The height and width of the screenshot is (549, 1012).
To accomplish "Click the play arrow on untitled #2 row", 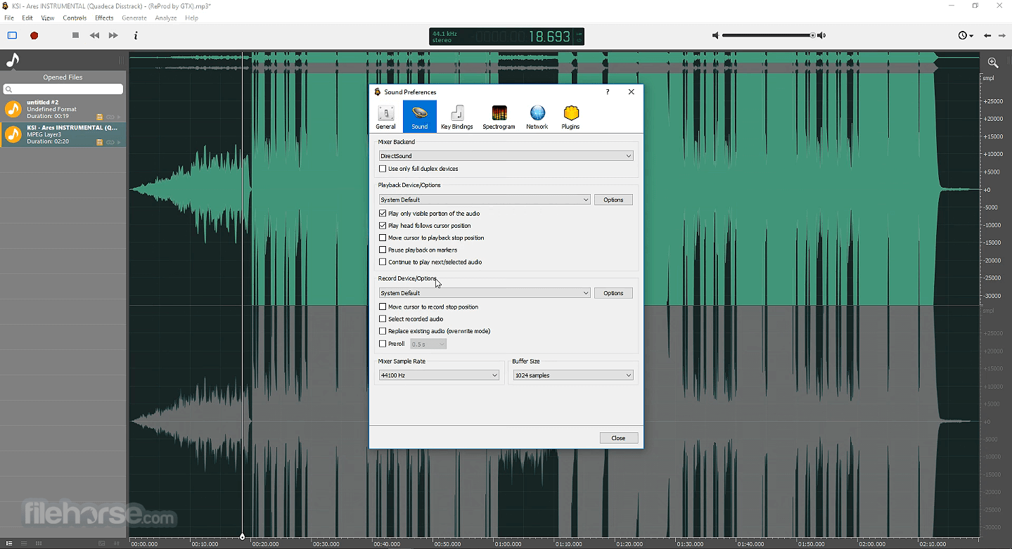I will [119, 117].
